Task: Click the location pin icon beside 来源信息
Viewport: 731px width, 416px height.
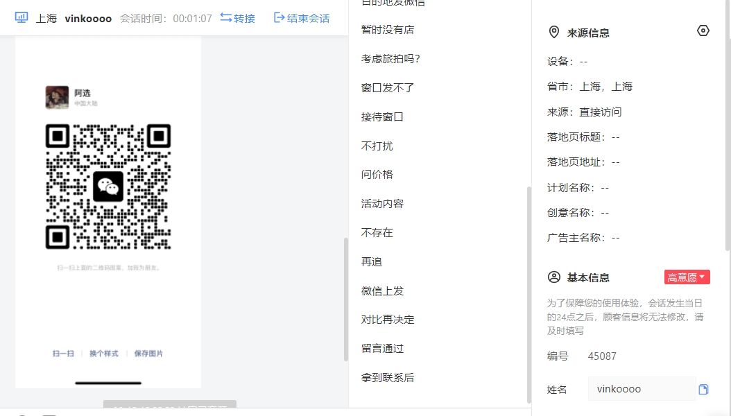Action: [554, 32]
